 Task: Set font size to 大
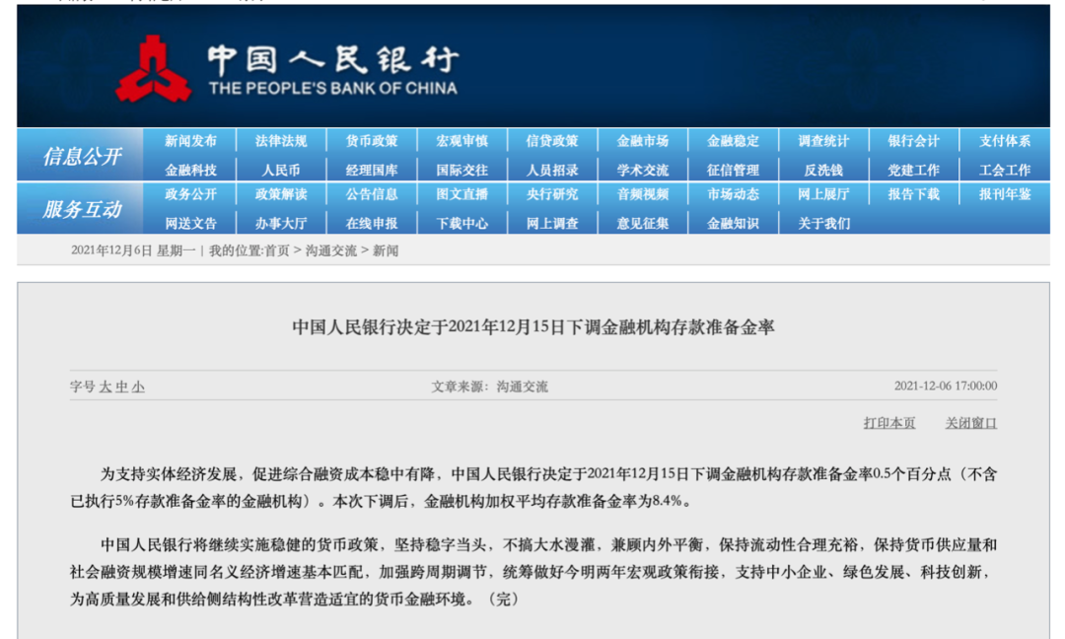point(106,388)
